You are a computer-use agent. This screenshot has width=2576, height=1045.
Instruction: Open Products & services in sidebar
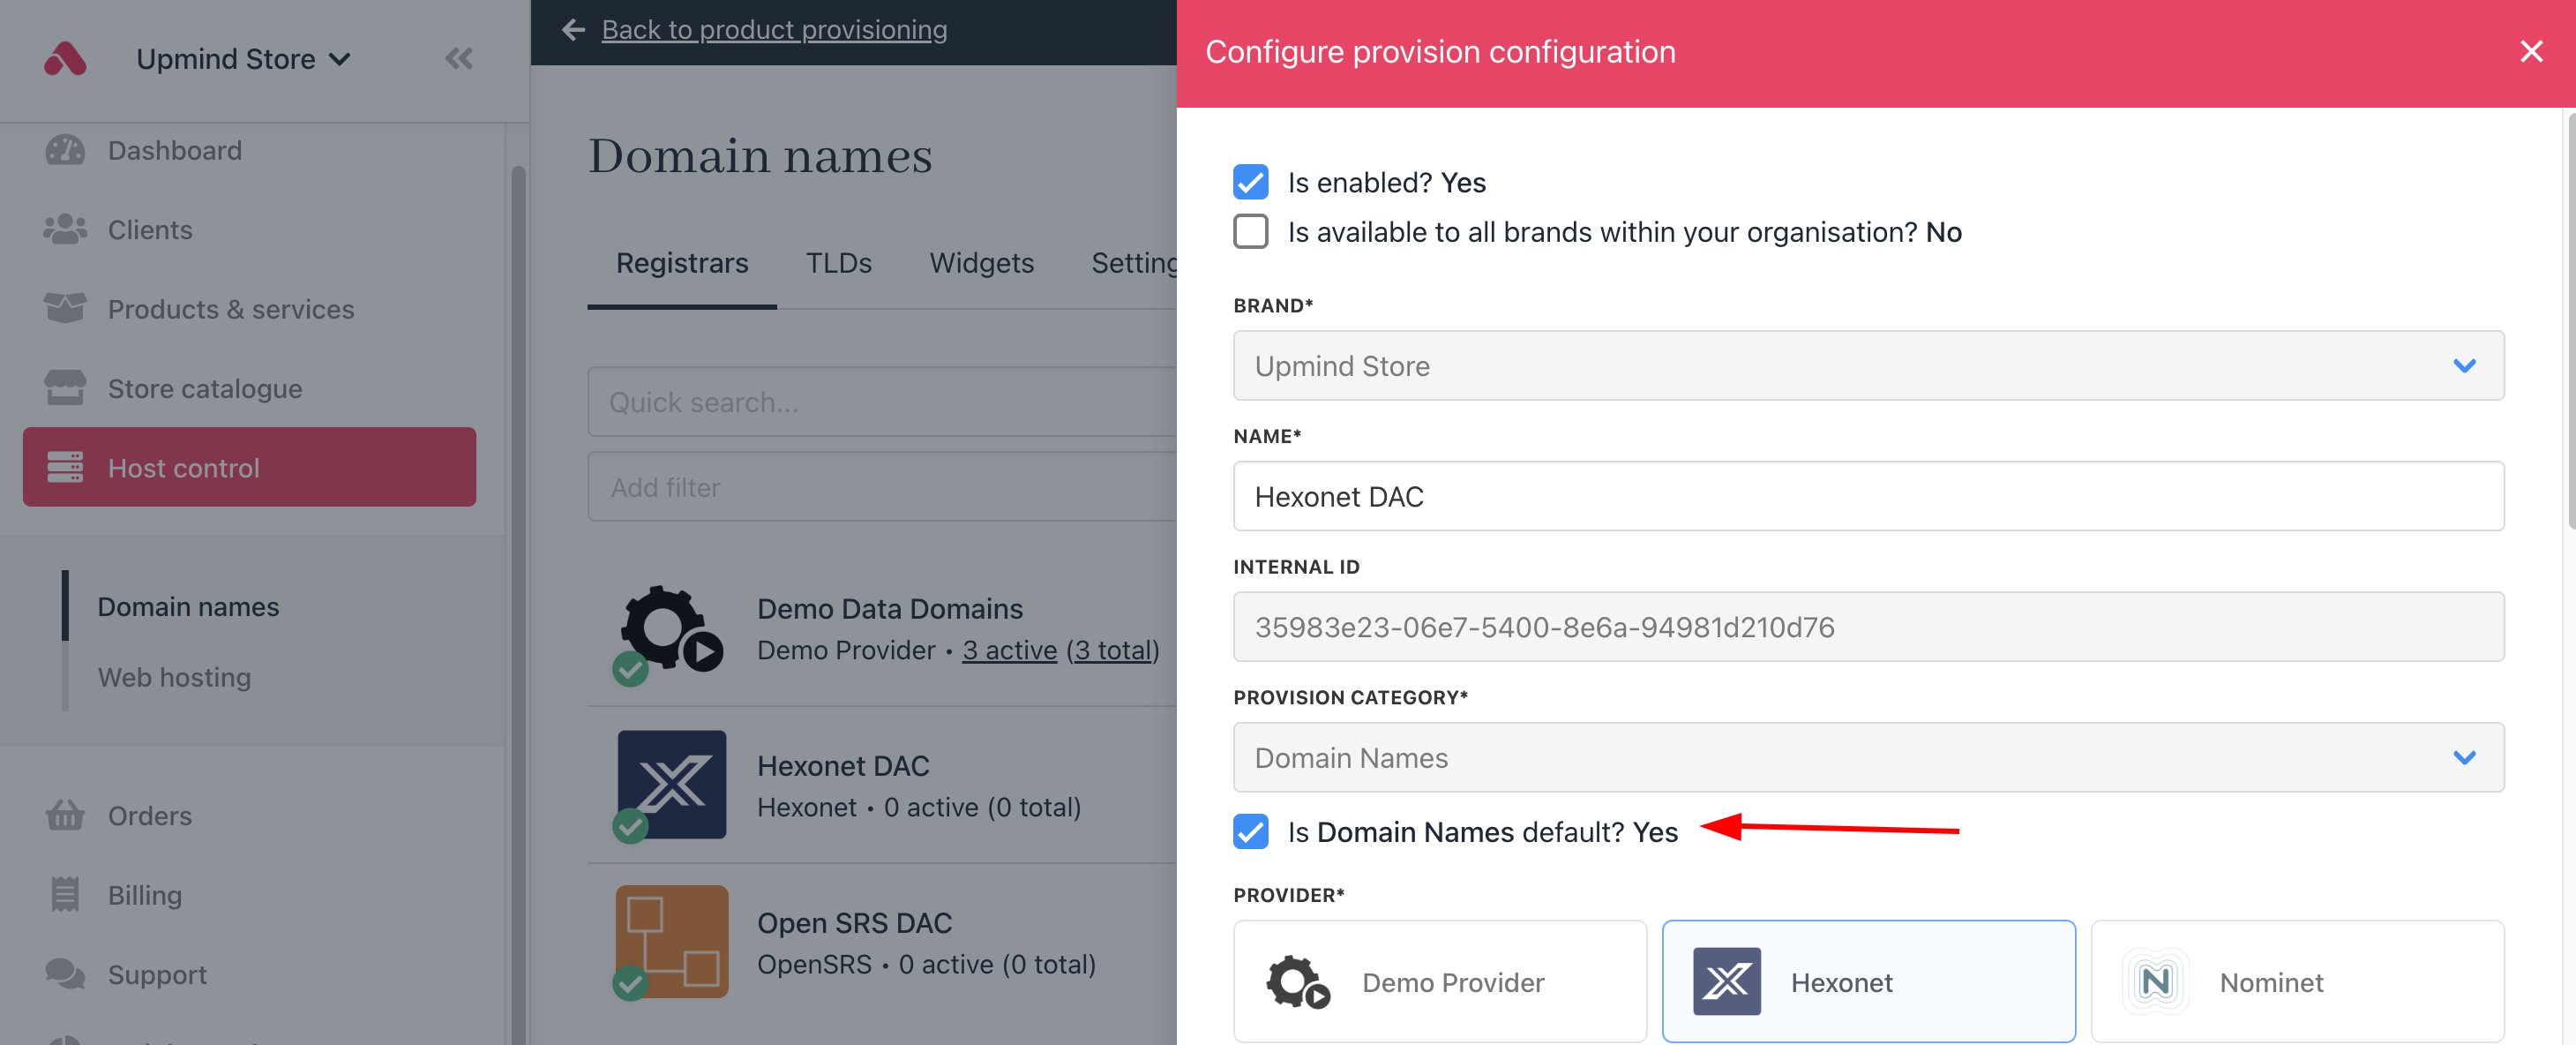pyautogui.click(x=250, y=308)
